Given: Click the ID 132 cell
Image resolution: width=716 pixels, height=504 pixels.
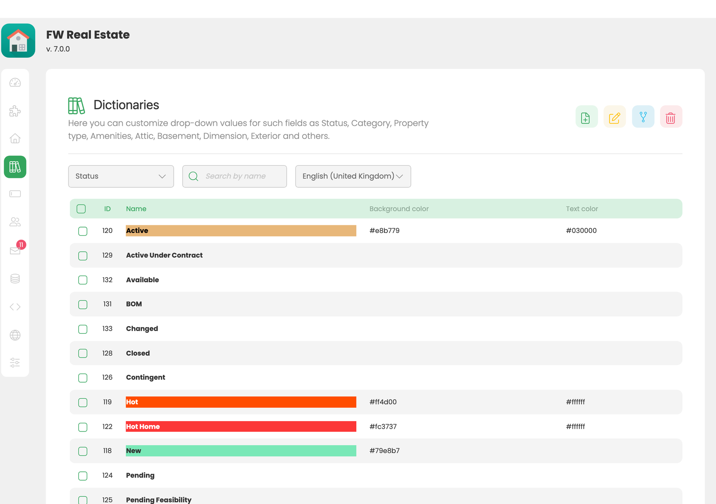Looking at the screenshot, I should coord(107,280).
